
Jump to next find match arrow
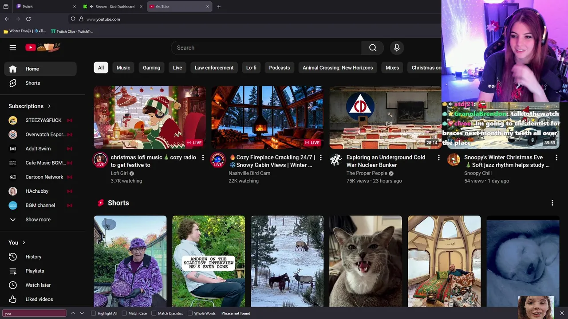point(82,313)
